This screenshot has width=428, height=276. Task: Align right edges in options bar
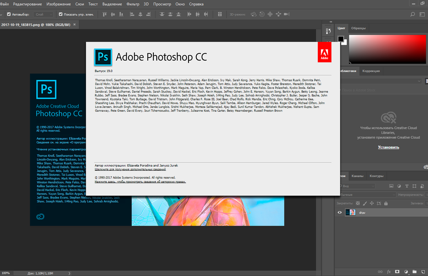[148, 14]
